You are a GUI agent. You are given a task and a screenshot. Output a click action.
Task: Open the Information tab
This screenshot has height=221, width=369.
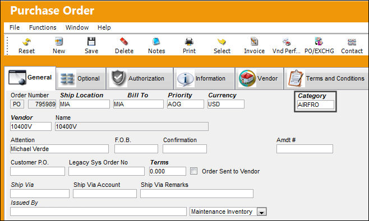pyautogui.click(x=204, y=78)
